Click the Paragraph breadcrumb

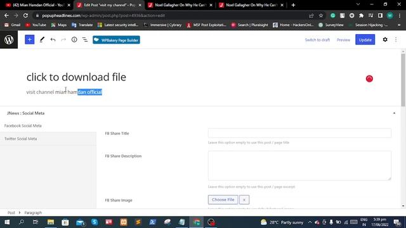33,213
